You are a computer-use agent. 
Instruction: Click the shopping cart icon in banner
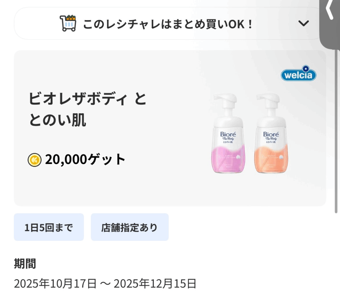coord(68,23)
